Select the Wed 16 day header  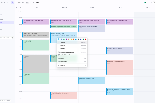64,7
